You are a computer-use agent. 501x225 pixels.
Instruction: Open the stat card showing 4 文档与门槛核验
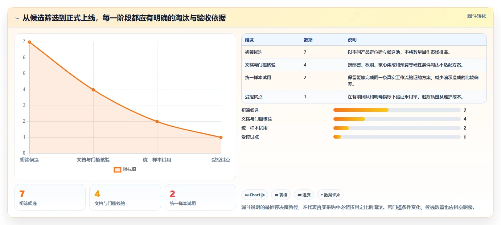coord(125,197)
